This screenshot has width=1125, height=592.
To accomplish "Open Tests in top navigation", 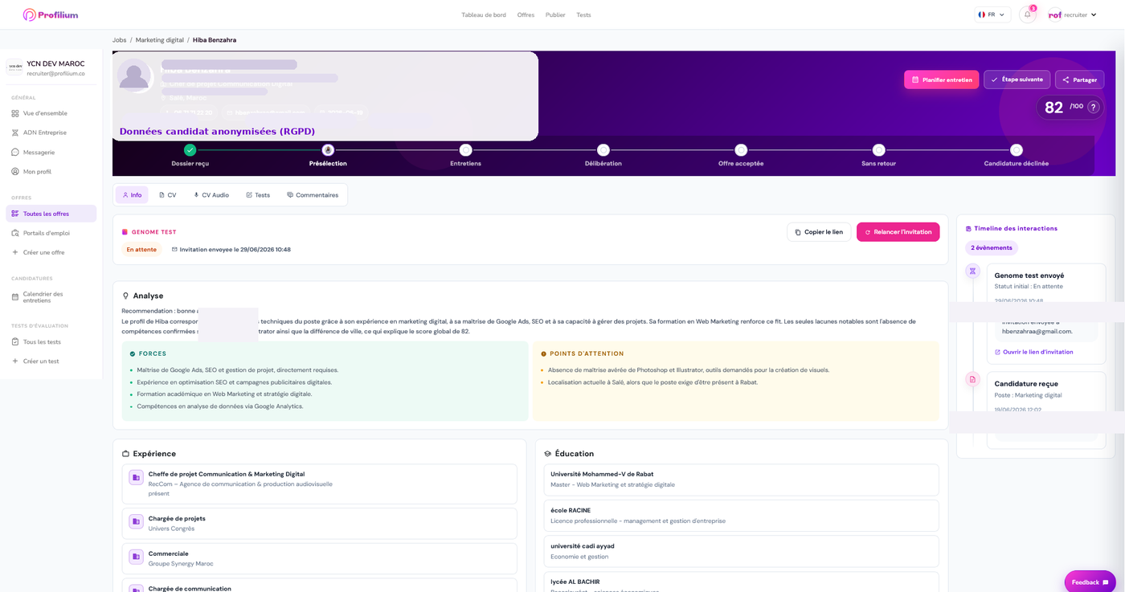I will (583, 14).
